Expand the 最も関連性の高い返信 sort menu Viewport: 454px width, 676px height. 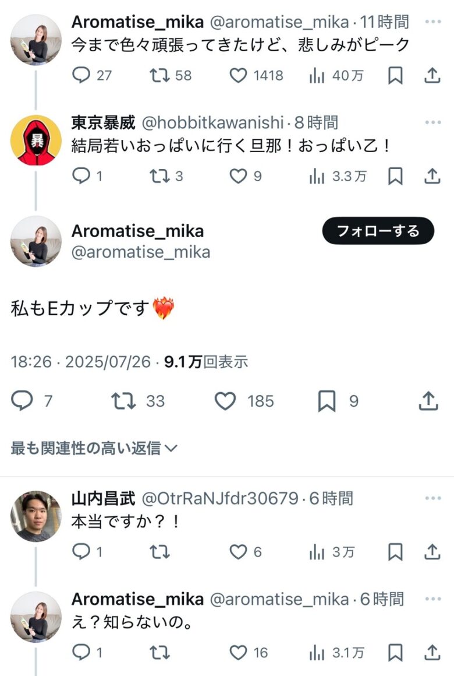94,448
